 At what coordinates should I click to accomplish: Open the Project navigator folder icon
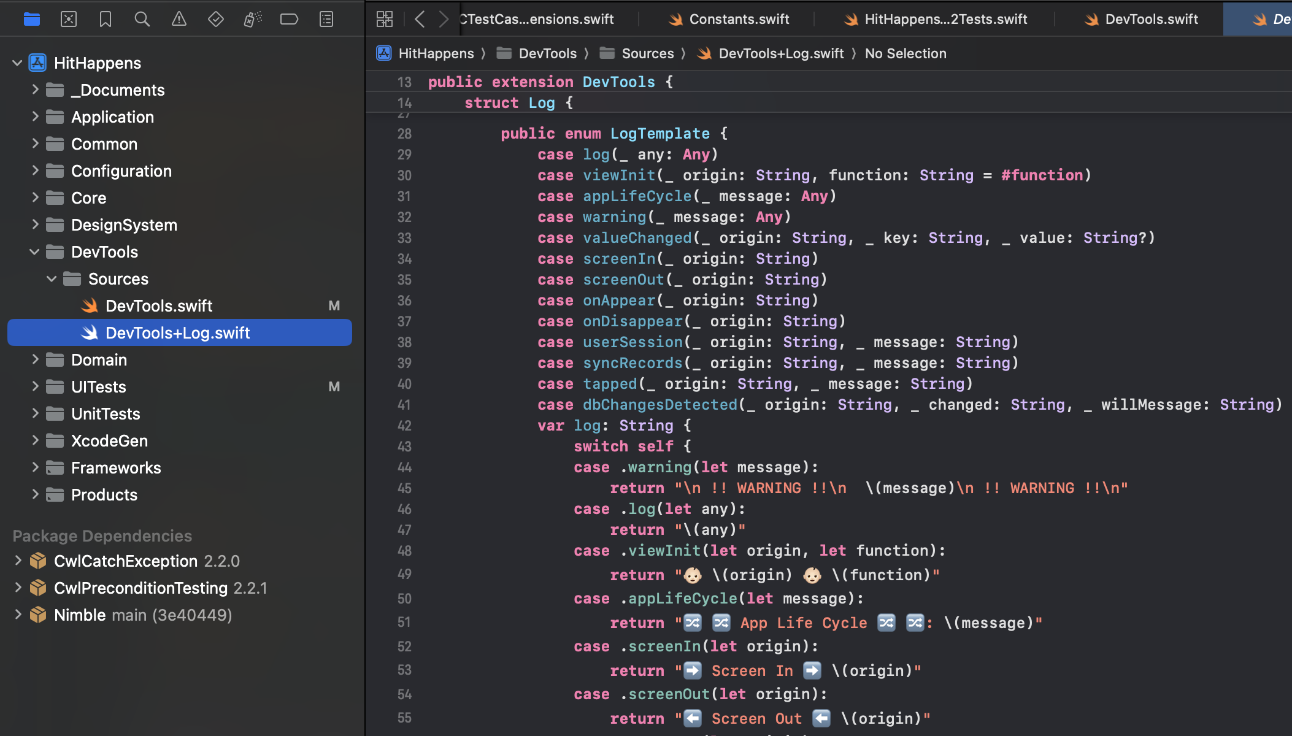(x=32, y=19)
